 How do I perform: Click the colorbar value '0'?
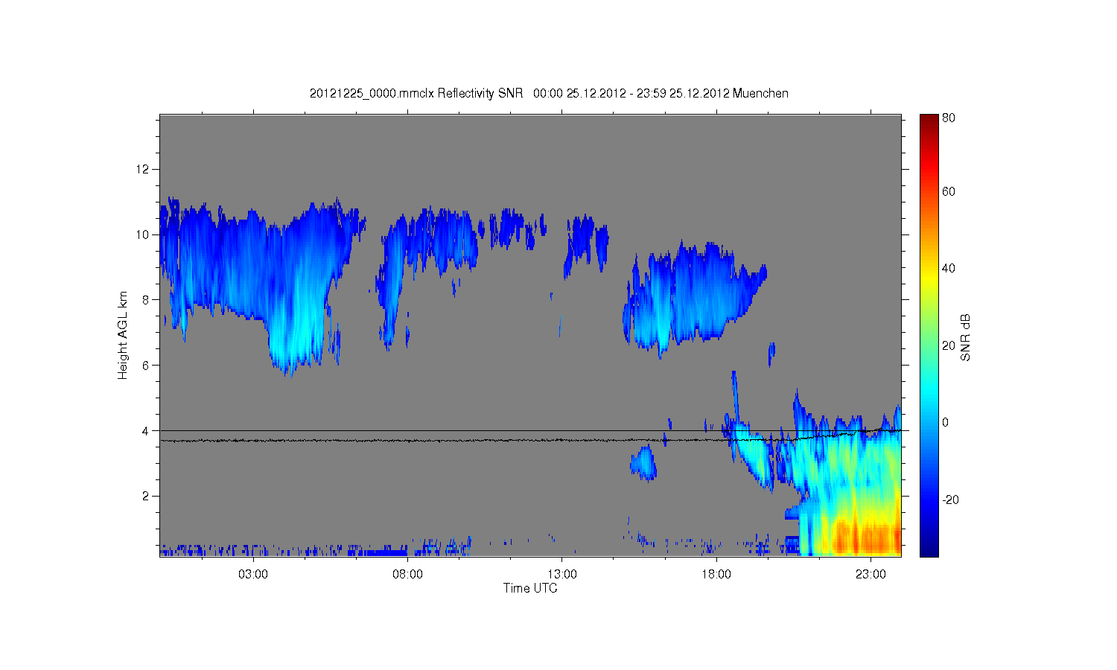coord(946,422)
